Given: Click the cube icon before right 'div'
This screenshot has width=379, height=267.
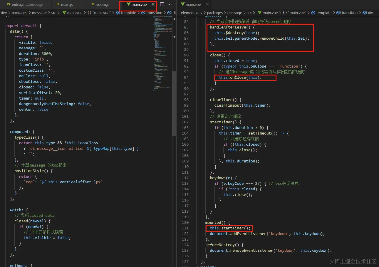Looking at the screenshot, I should point(365,13).
